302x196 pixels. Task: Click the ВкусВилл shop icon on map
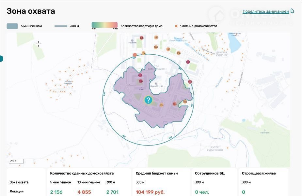(x=132, y=41)
